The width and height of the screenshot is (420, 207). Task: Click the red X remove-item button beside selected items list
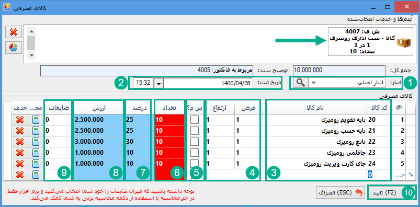(14, 32)
